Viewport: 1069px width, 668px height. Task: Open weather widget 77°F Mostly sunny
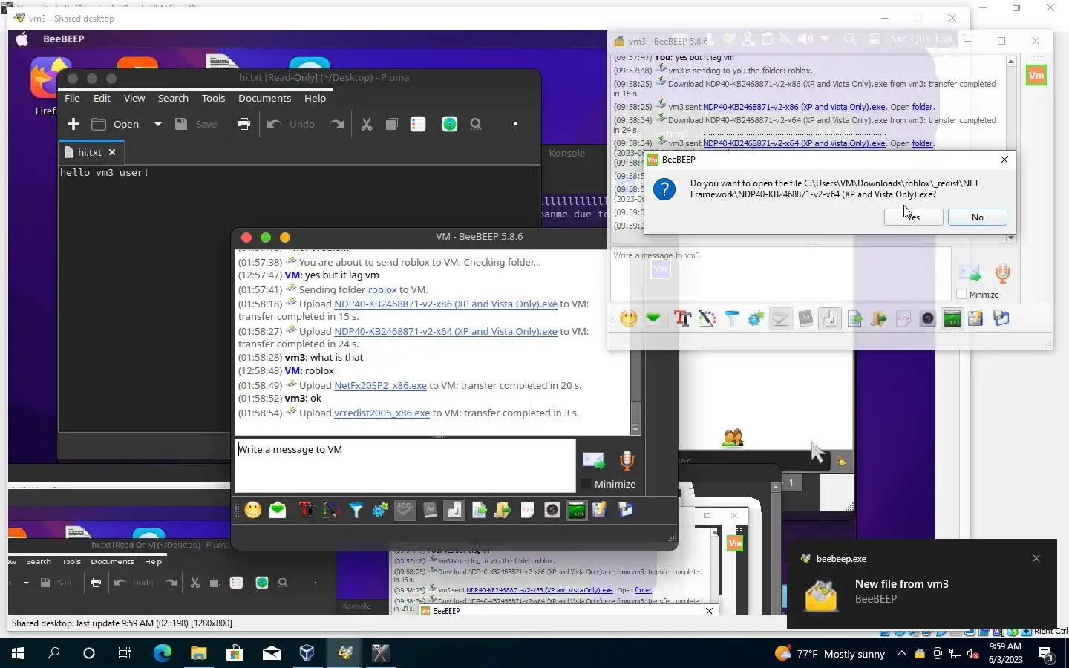coord(831,654)
